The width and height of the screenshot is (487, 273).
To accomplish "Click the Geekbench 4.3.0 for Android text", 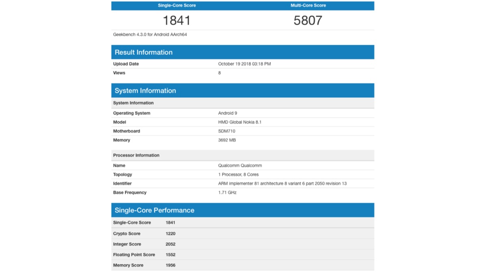I will (150, 35).
